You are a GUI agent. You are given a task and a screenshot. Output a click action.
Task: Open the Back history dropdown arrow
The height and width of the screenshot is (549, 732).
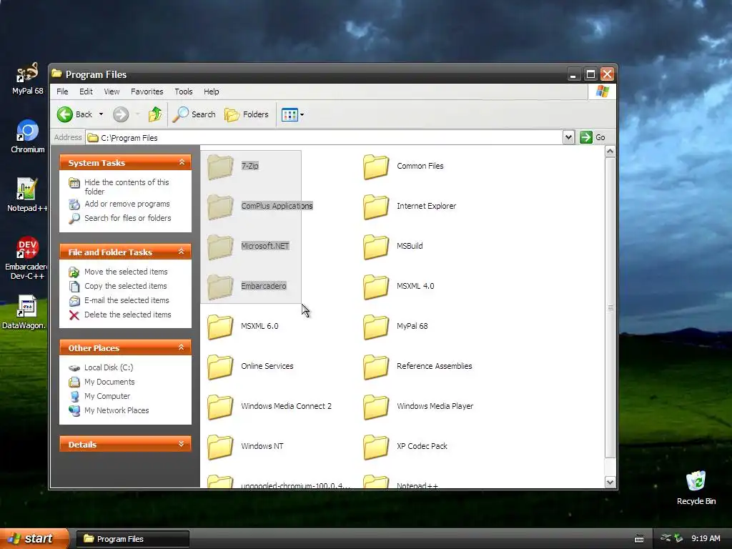coord(101,114)
